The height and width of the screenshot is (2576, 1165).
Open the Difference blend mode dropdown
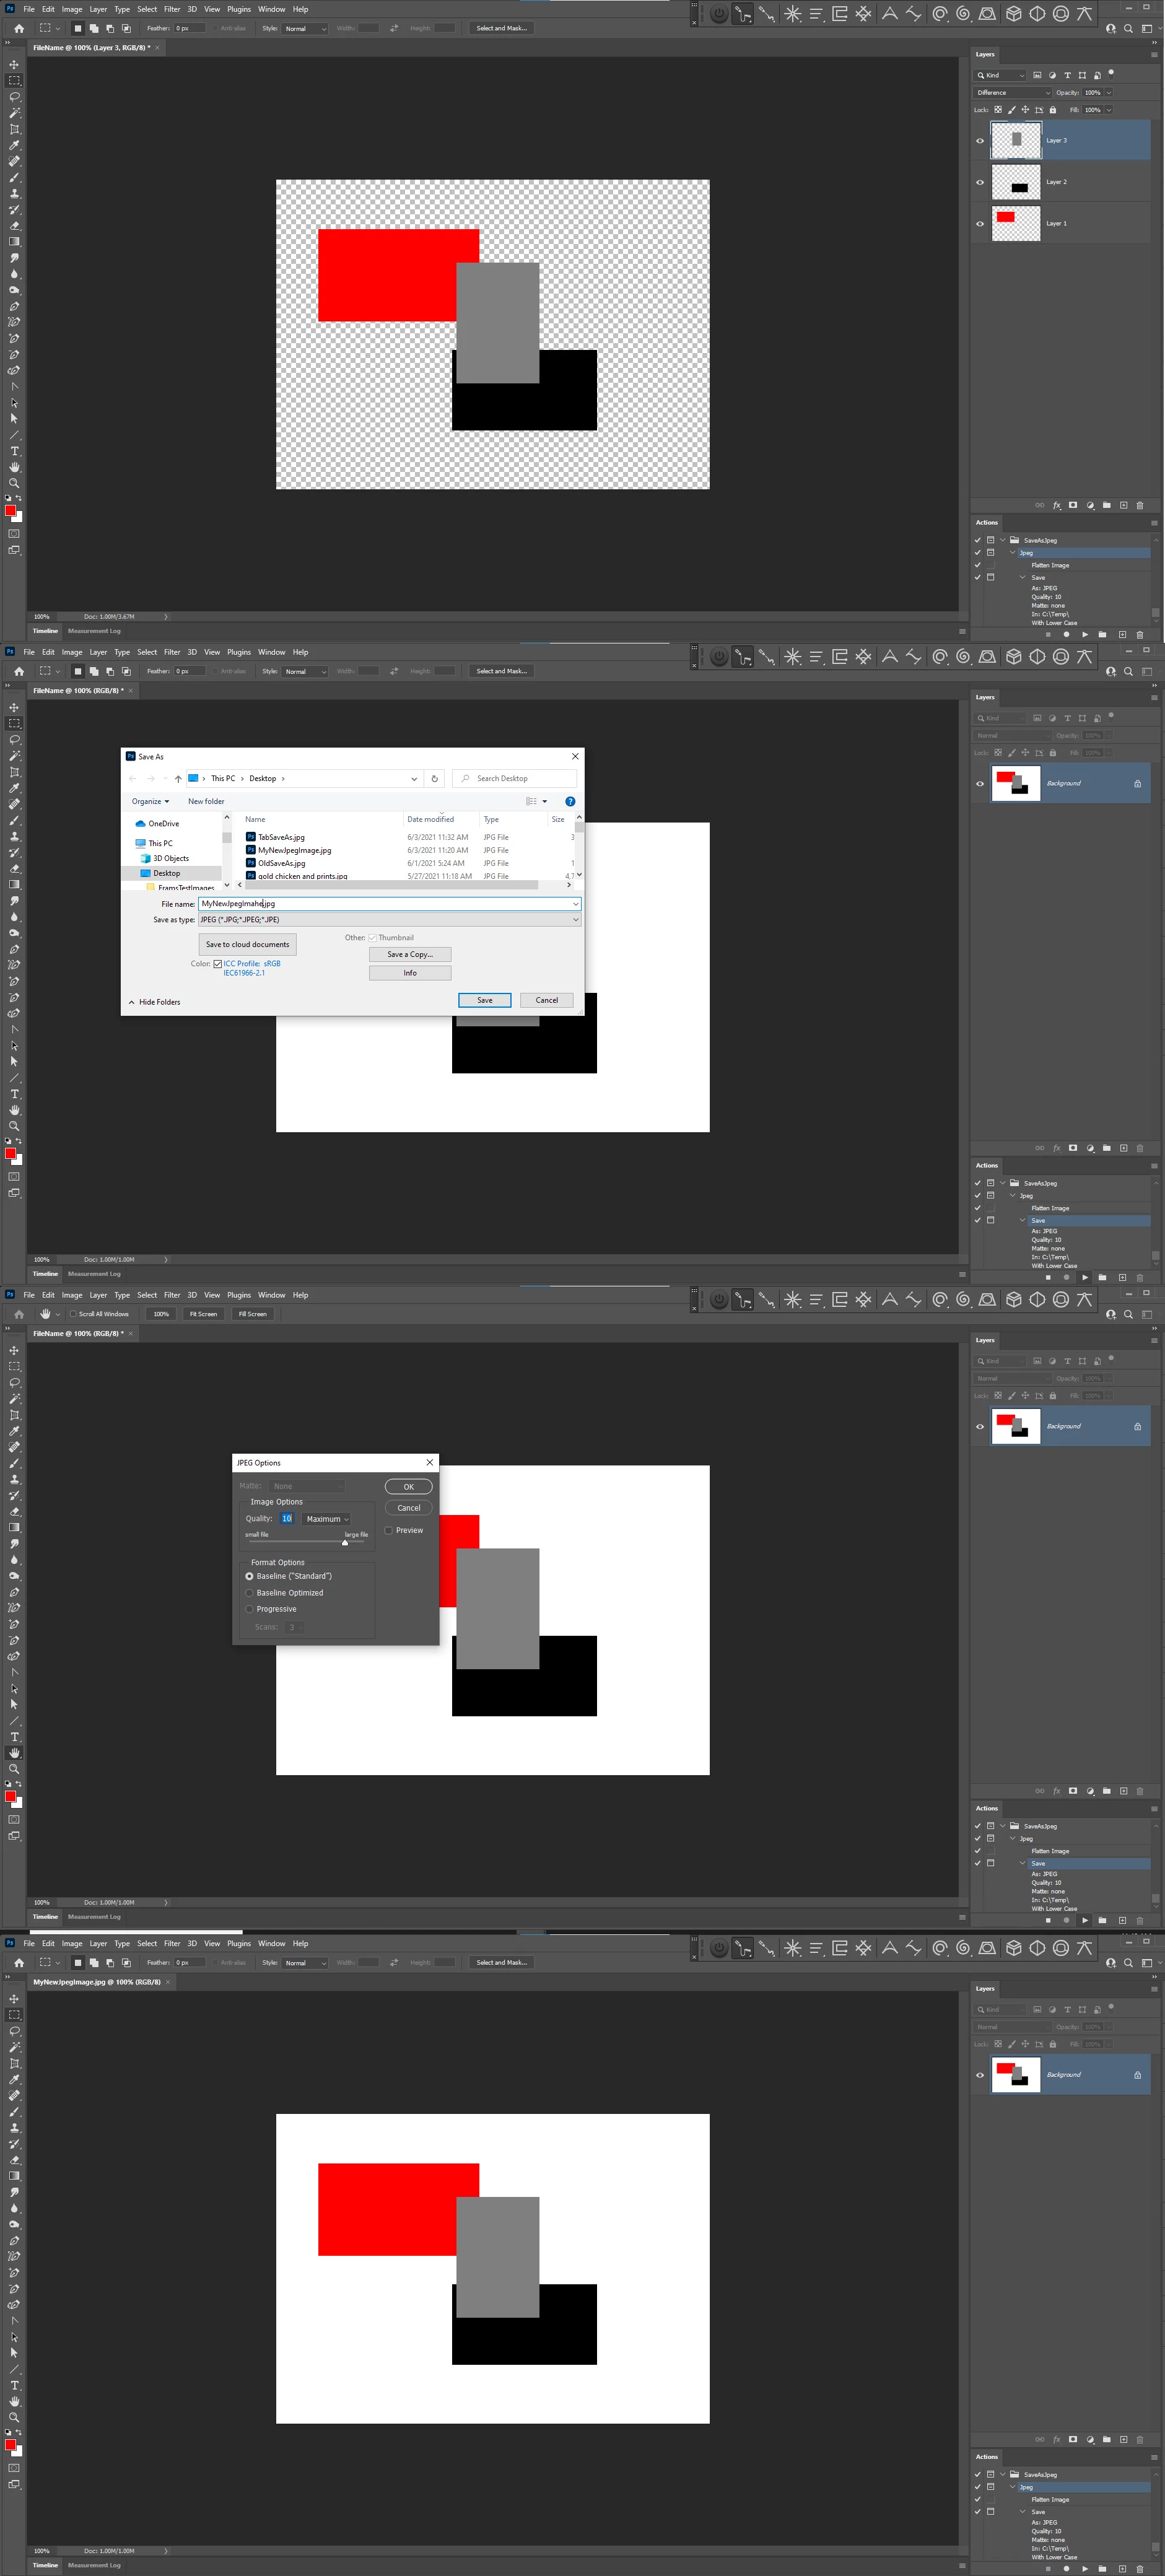[1013, 93]
